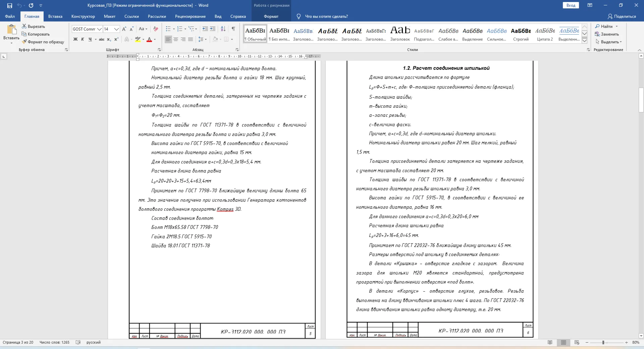This screenshot has height=349, width=644.
Task: Click the русский language indicator
Action: (94, 342)
